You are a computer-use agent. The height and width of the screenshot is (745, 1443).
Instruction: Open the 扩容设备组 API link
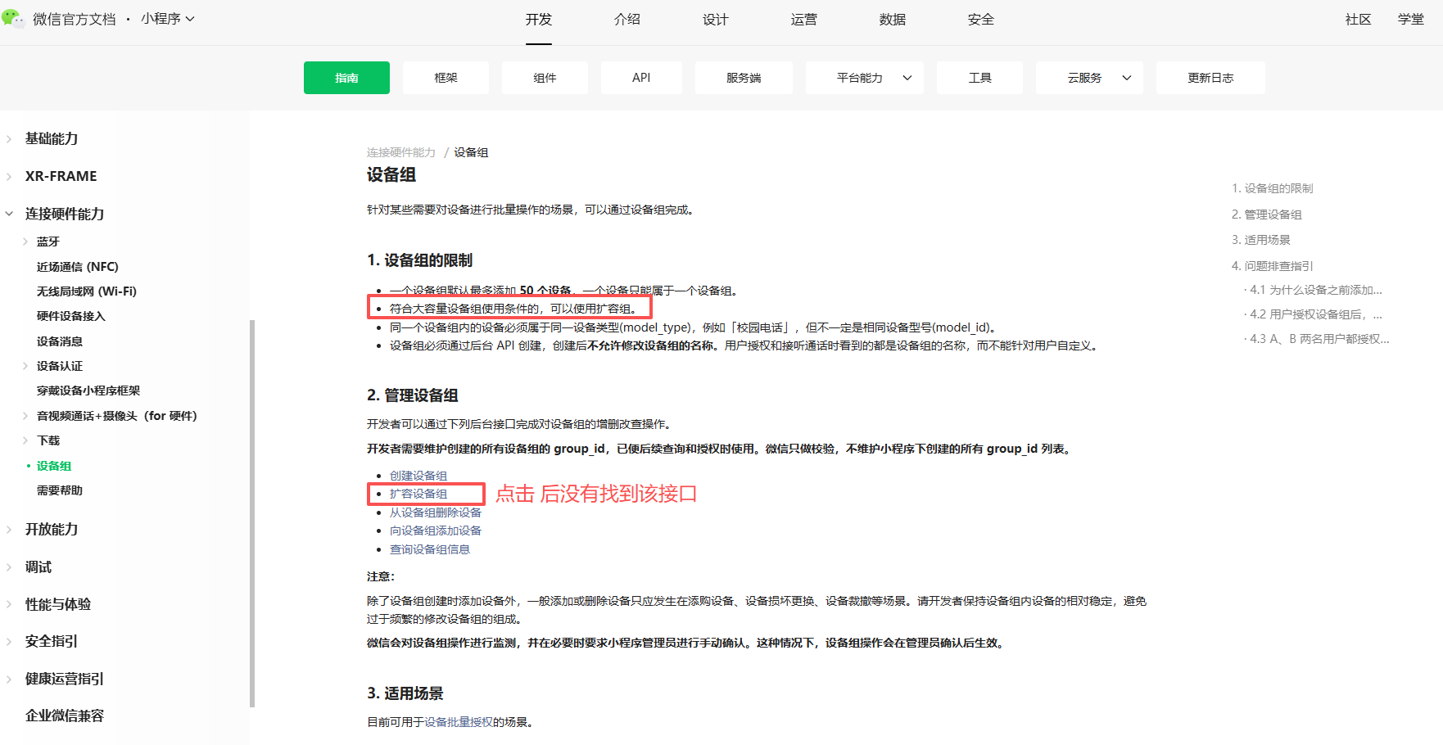418,494
